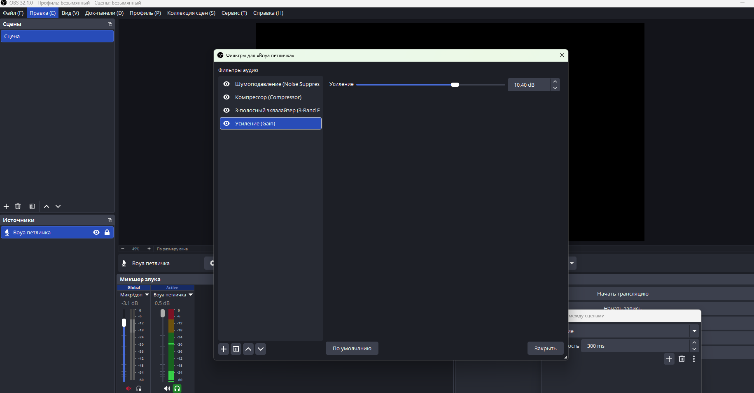Open scene filters from the Scenes toolbar
Image resolution: width=754 pixels, height=393 pixels.
(32, 206)
